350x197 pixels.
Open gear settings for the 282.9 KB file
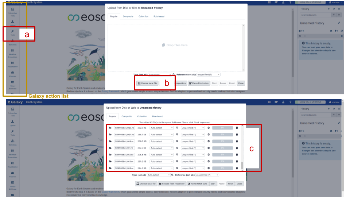(209, 128)
